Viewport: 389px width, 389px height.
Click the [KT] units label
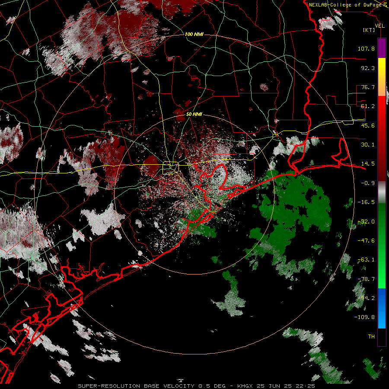point(369,30)
